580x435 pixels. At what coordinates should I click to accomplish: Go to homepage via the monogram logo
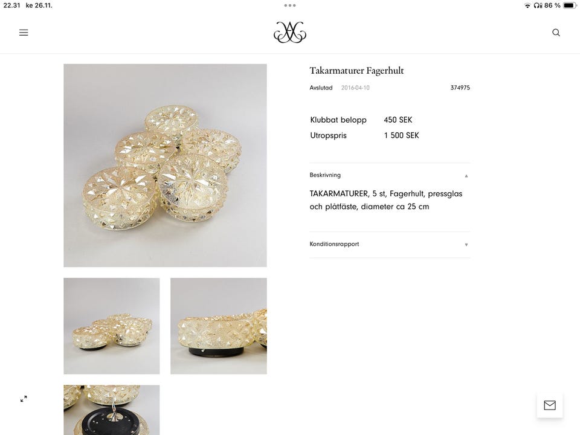pyautogui.click(x=290, y=32)
